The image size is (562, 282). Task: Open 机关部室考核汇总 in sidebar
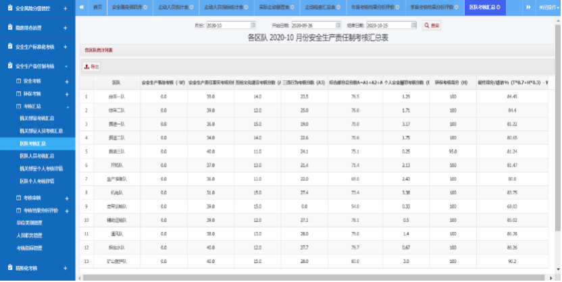[x=37, y=118]
